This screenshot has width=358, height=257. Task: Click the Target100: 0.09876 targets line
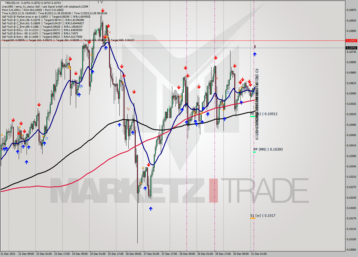click(68, 40)
